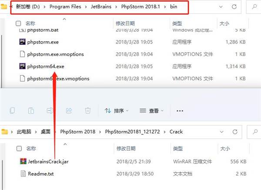Screen dimensions: 261x190
Task: Go to the JetBrains breadcrumb
Action: click(x=101, y=7)
